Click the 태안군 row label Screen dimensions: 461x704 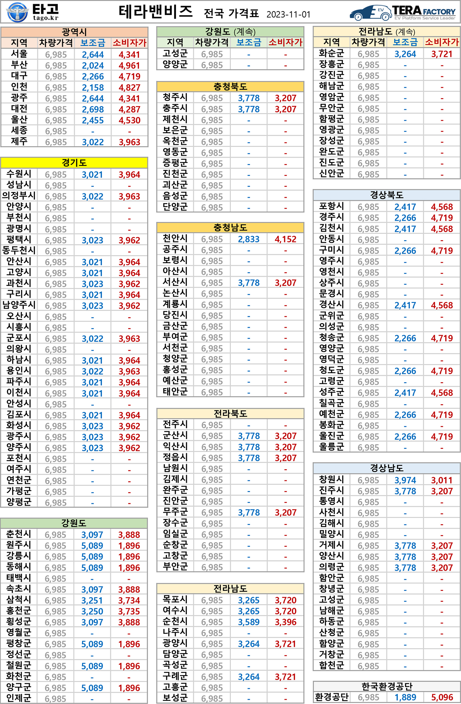point(175,392)
